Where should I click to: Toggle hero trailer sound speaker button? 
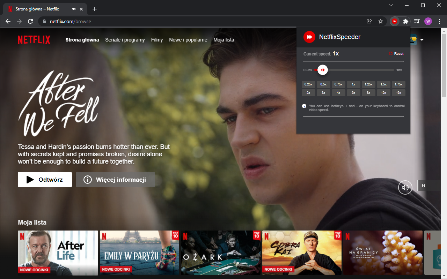(405, 187)
